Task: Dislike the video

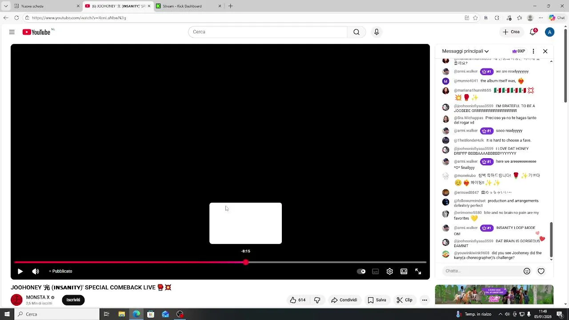Action: pos(317,300)
